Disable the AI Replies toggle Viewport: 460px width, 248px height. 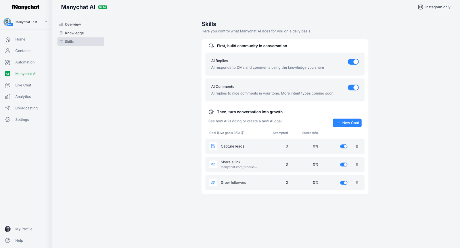353,62
